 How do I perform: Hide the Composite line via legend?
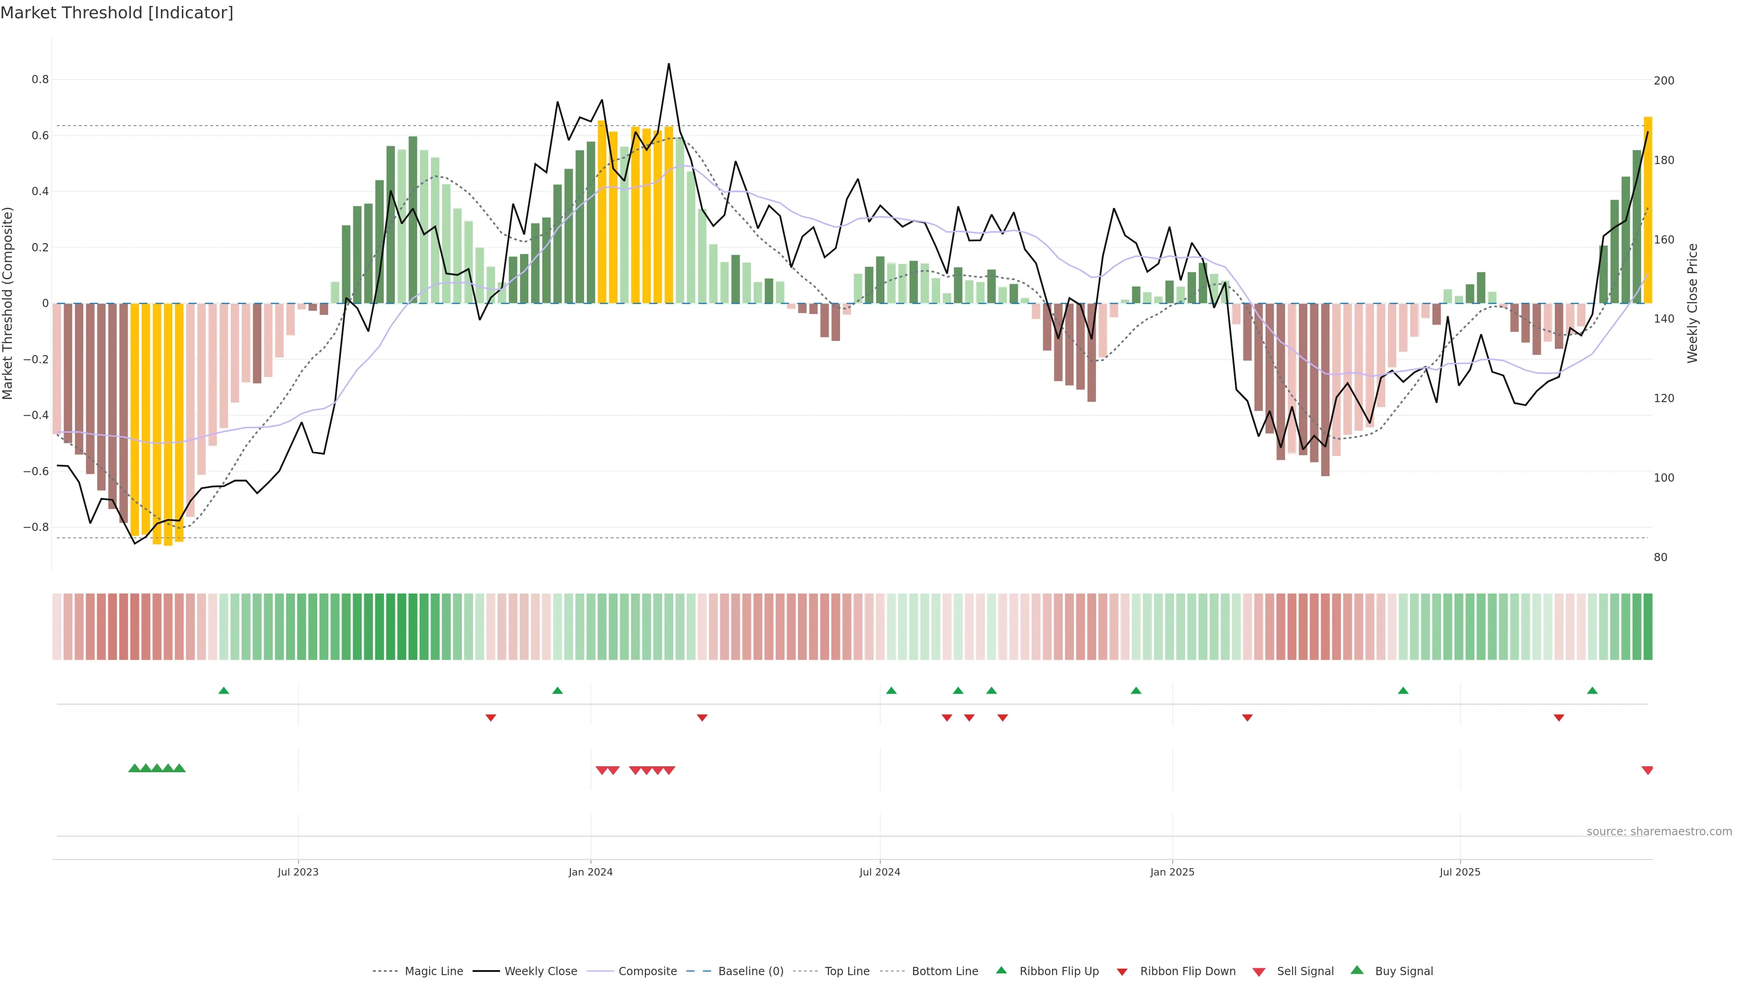coord(647,971)
